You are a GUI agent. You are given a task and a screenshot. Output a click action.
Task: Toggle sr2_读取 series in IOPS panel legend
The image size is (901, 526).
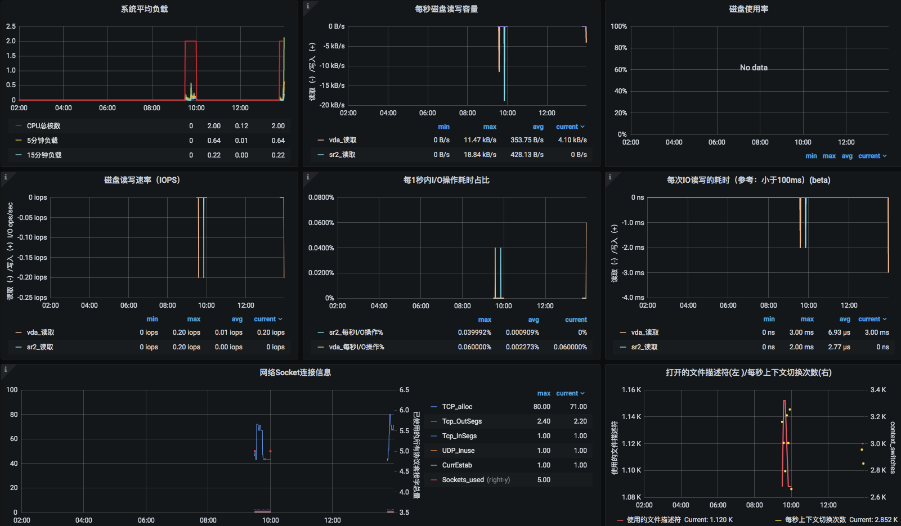point(40,347)
